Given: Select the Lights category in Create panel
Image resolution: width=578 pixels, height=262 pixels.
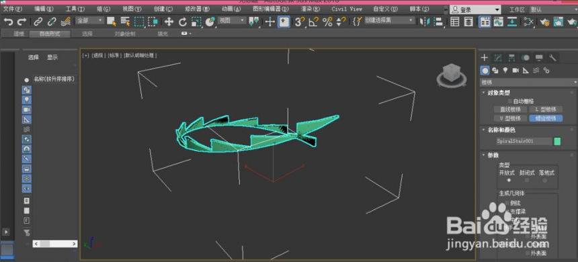Looking at the screenshot, I should click(505, 70).
